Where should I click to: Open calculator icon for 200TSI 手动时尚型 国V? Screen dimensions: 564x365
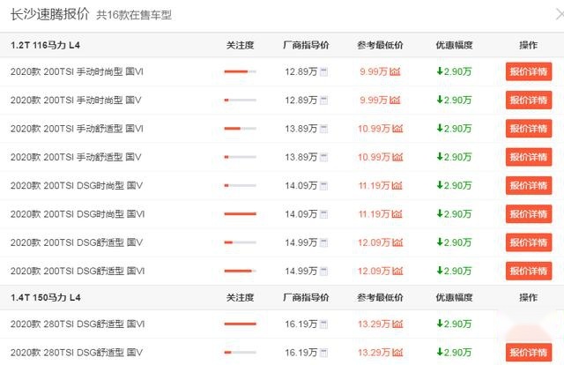(323, 101)
